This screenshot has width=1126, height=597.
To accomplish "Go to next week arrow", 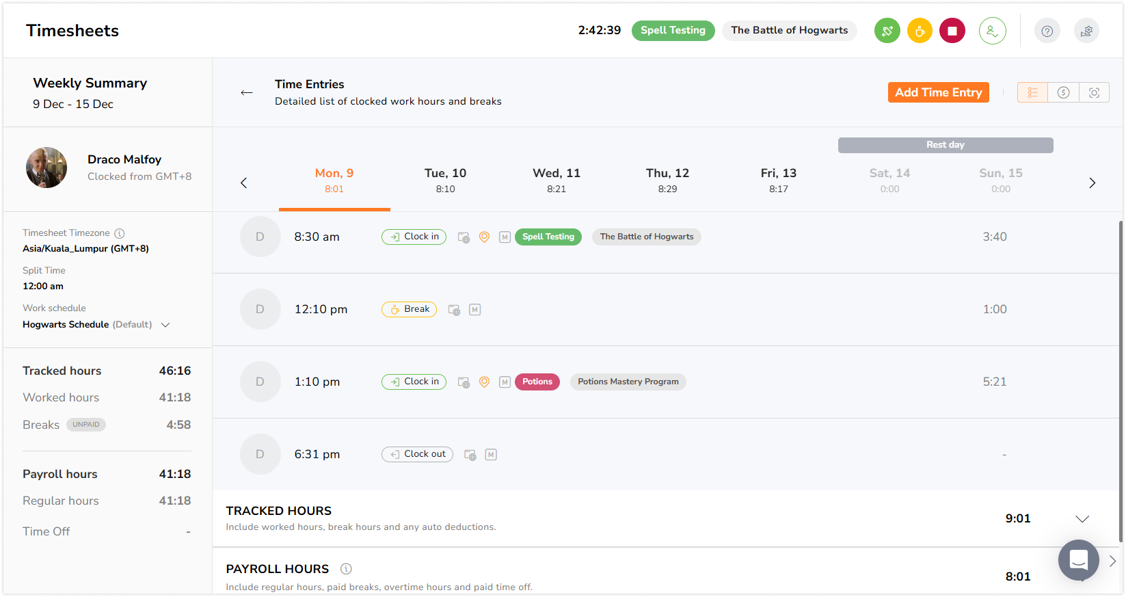I will [1092, 183].
